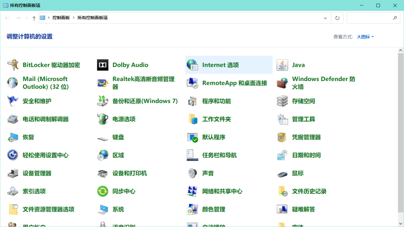The width and height of the screenshot is (404, 227).
Task: Open BitLocker drive encryption icon
Action: click(13, 65)
